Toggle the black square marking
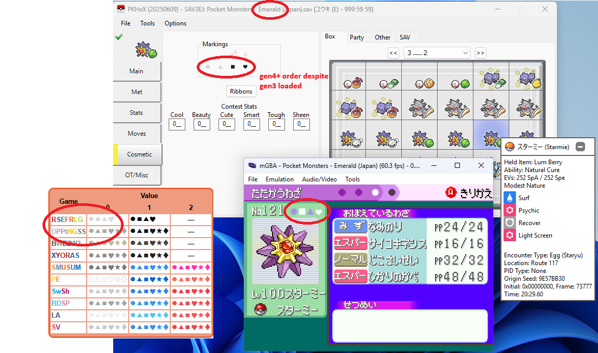 click(x=233, y=67)
